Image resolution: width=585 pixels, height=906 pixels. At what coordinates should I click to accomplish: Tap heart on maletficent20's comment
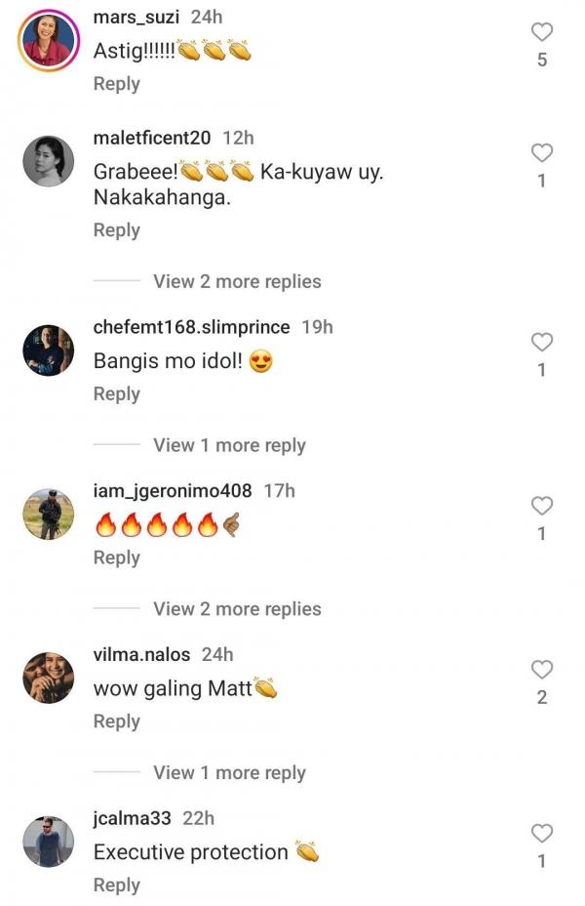tap(542, 152)
